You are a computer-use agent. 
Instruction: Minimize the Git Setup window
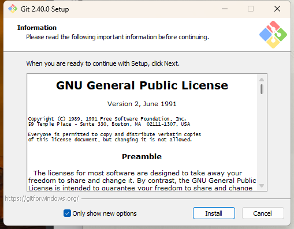[x=225, y=9]
